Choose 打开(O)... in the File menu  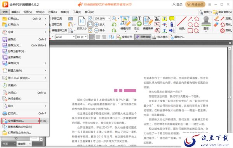click(24, 19)
